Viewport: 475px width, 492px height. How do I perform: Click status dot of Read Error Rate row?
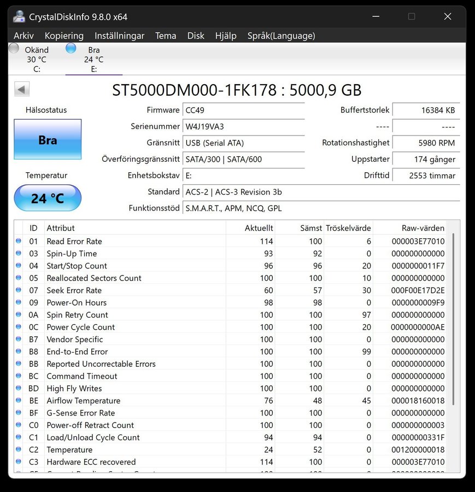tap(19, 241)
